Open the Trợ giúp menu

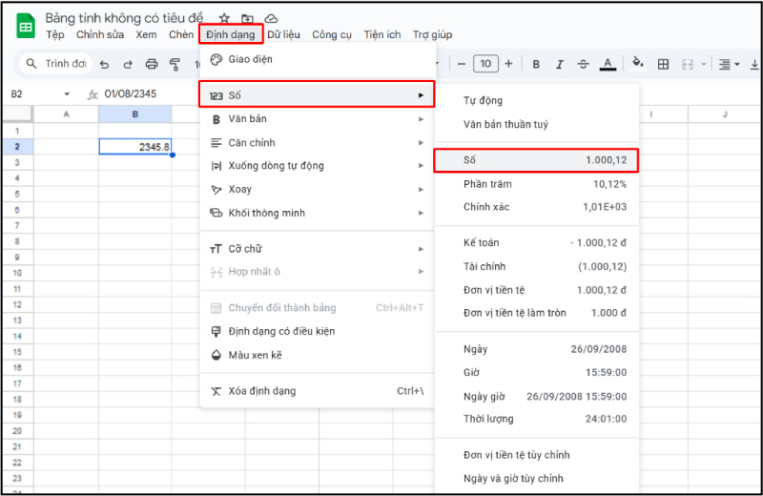[433, 34]
